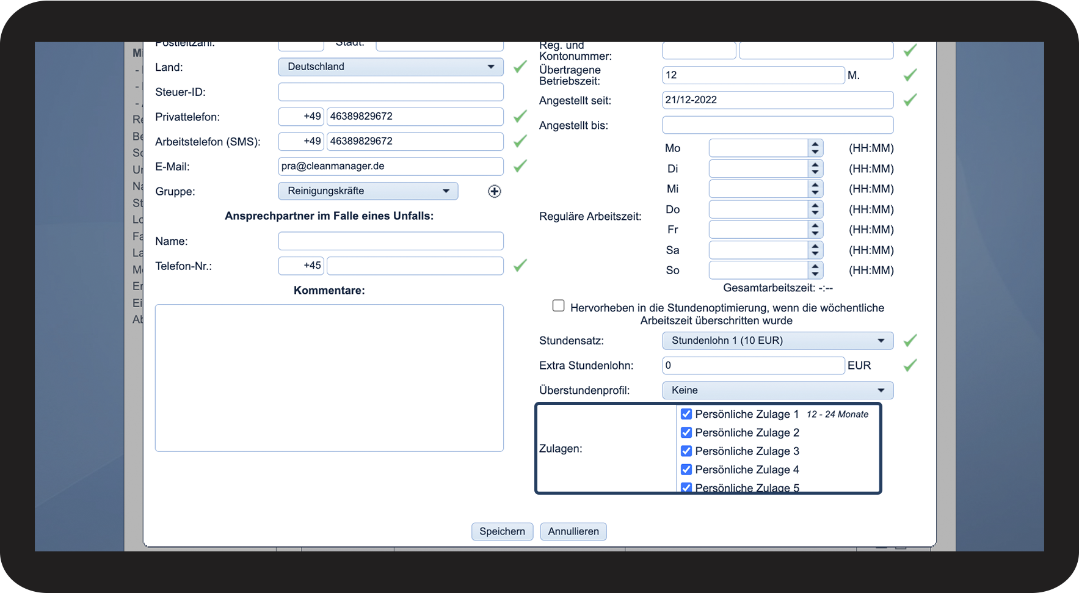Click the green checkmark beside E-Mail
The image size is (1079, 593).
(x=520, y=166)
